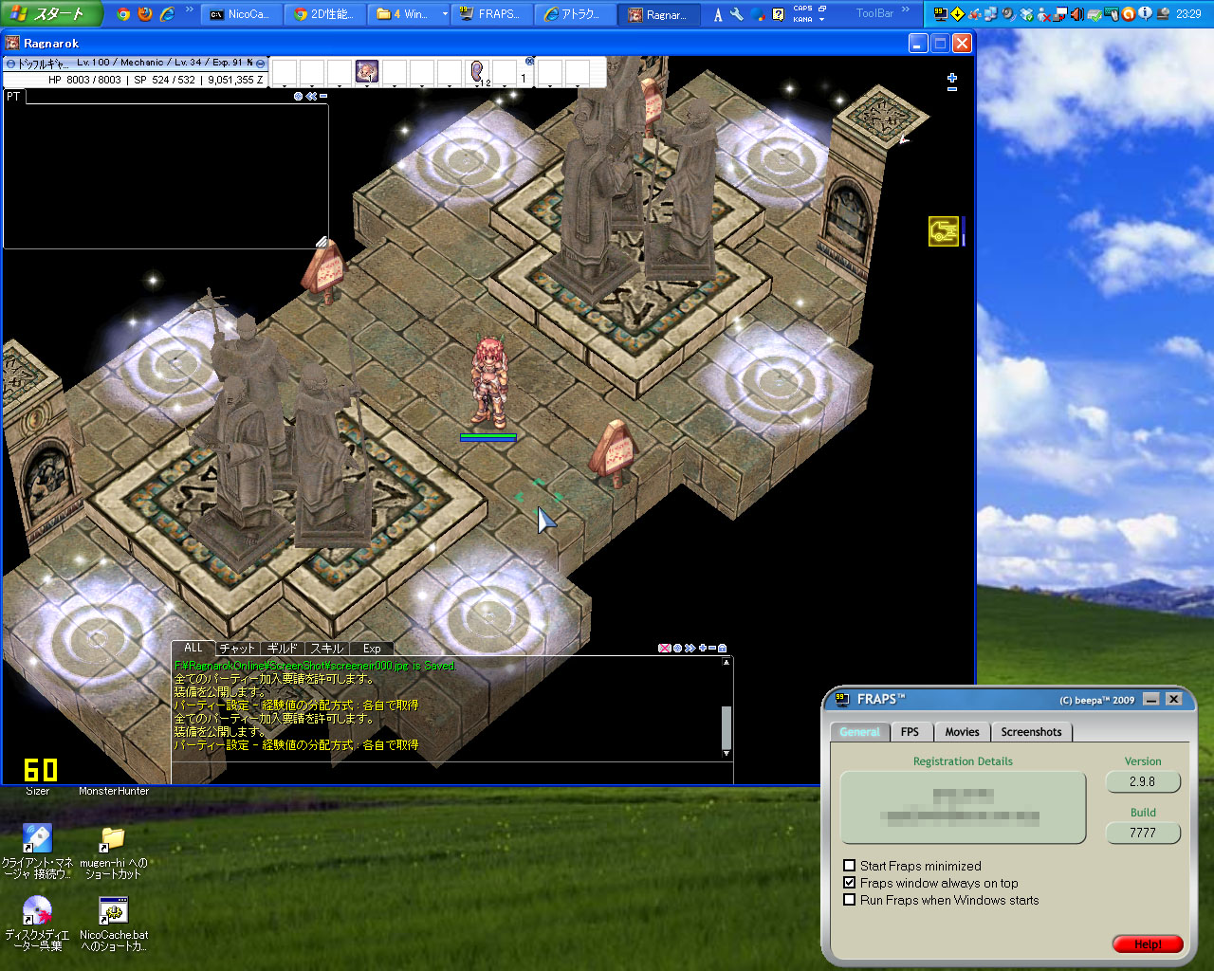
Task: Open the FPS tab in FRAPS
Action: (x=910, y=732)
